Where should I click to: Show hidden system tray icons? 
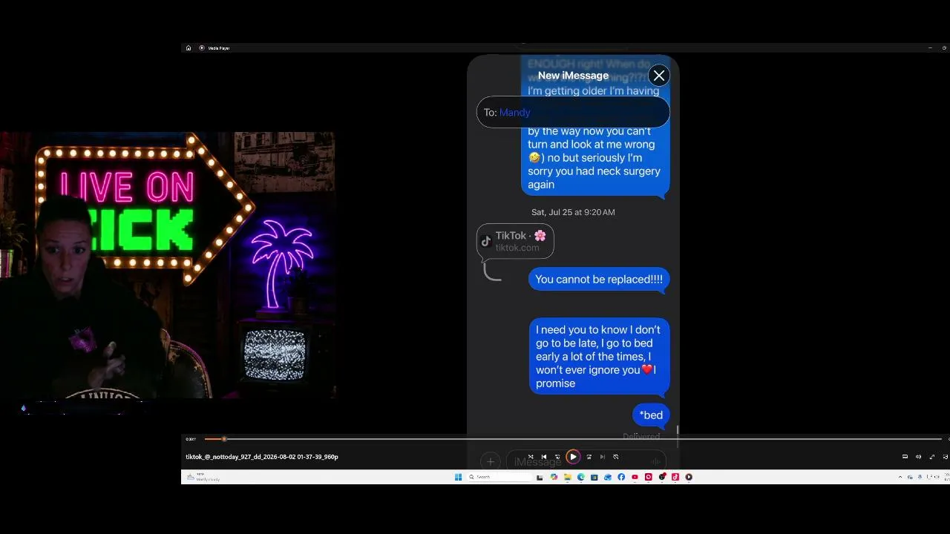click(x=900, y=477)
